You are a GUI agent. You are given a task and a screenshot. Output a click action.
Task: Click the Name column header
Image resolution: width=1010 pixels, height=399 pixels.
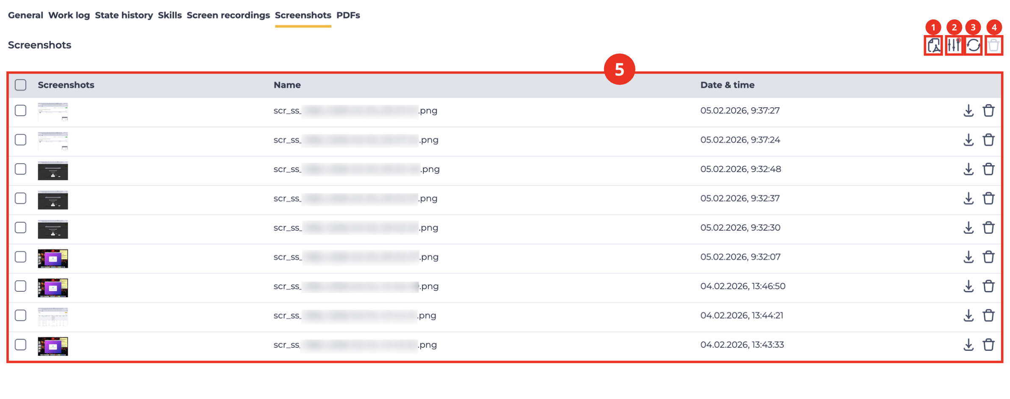(x=287, y=85)
